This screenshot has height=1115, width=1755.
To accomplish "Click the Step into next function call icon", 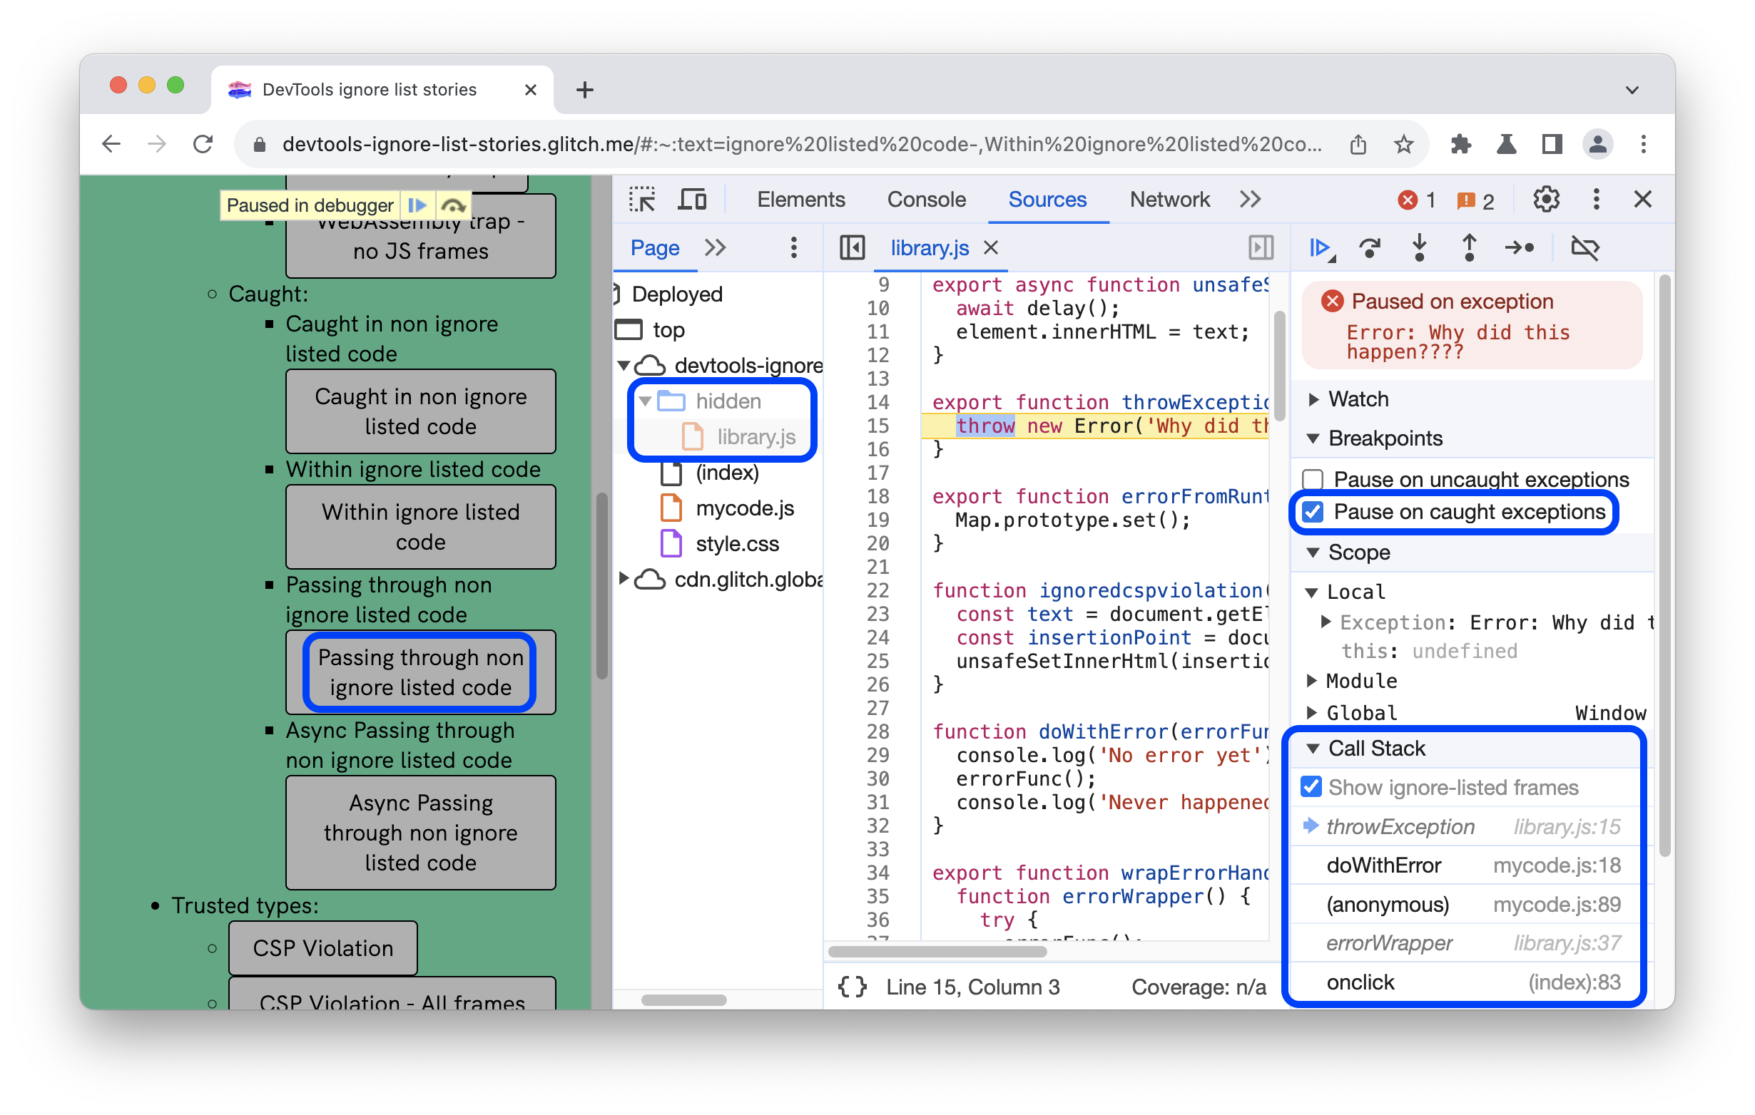I will pyautogui.click(x=1424, y=248).
